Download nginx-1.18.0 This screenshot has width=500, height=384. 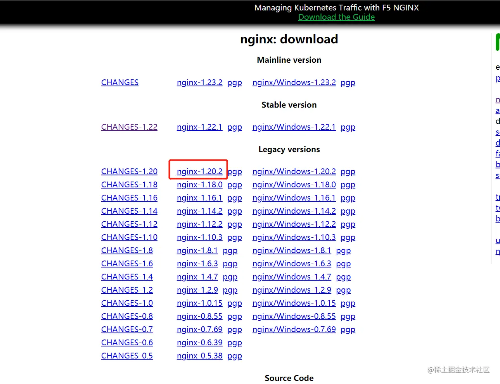200,185
